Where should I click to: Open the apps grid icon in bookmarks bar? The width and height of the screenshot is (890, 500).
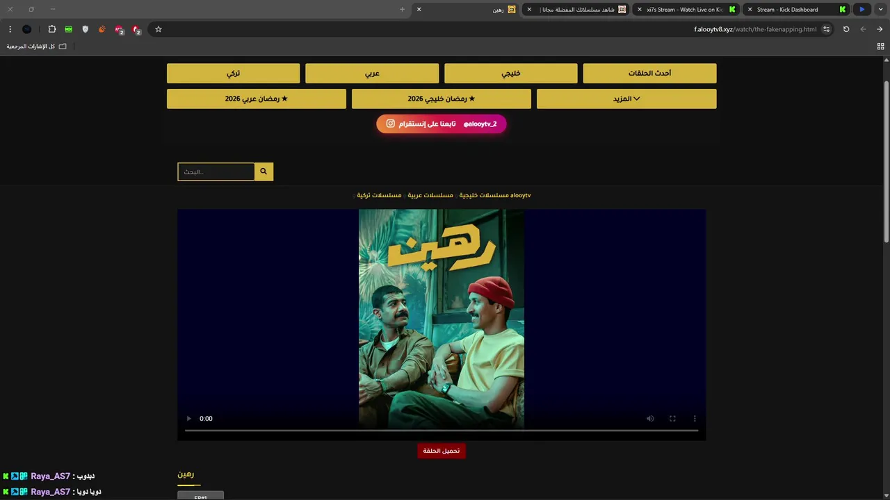tap(880, 47)
